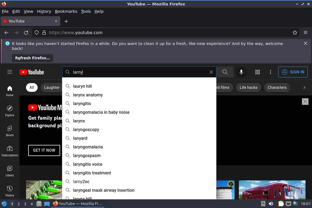The width and height of the screenshot is (312, 208).
Task: Open YouTube settings three-dot menu
Action: (x=270, y=72)
